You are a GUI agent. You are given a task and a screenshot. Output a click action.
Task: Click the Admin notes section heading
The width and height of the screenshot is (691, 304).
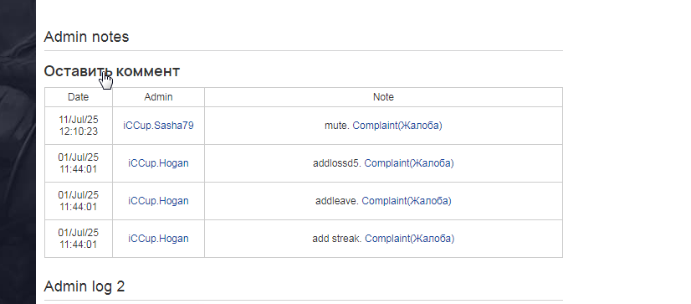[x=86, y=37]
